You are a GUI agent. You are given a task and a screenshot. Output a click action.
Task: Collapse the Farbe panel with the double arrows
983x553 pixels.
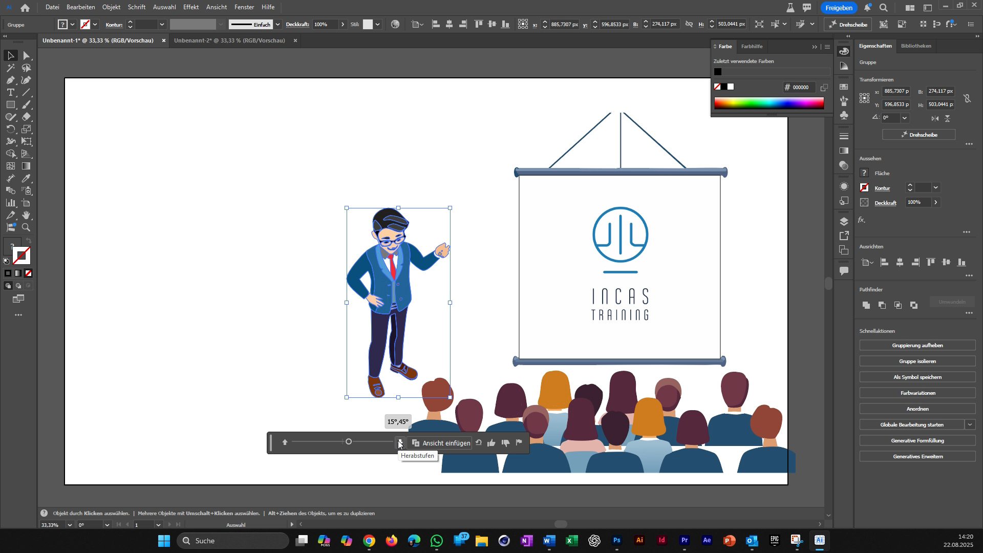[x=815, y=47]
